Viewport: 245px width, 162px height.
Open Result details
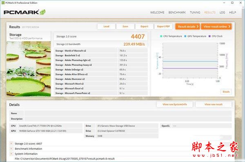(187, 27)
